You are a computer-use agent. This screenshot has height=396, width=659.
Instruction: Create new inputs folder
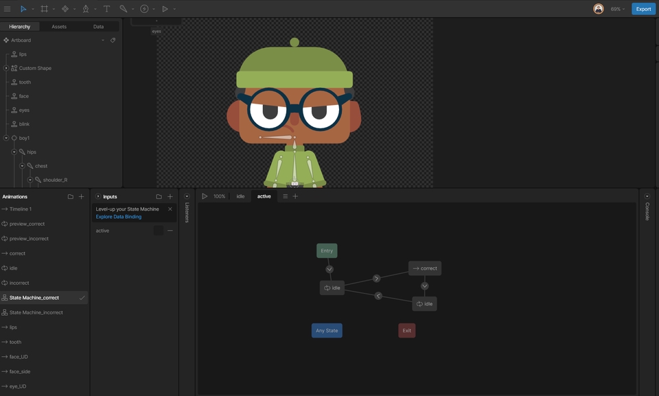pos(159,197)
